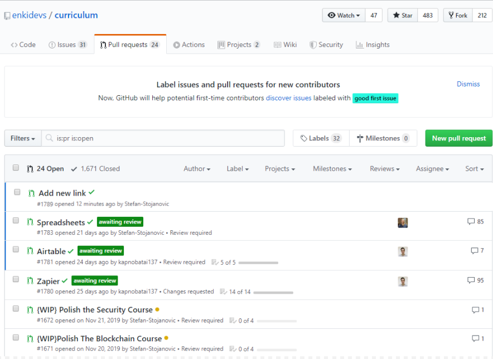Screen dimensions: 493x359
Task: Click the assignee avatar on Spreadsheets row
Action: (x=403, y=223)
